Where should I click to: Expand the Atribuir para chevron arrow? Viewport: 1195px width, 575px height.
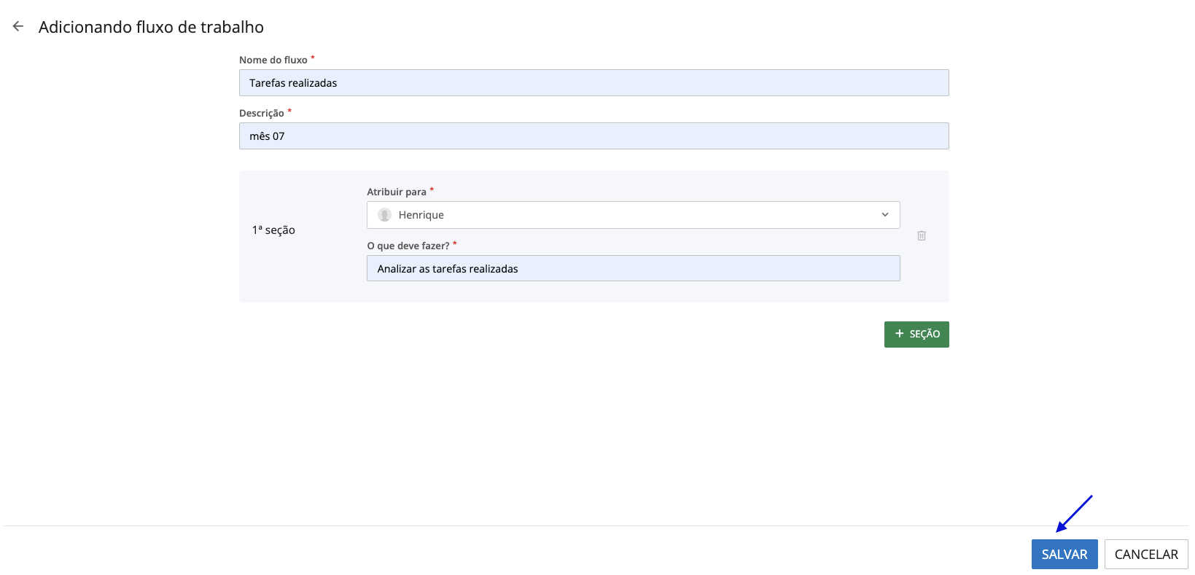[x=885, y=215]
